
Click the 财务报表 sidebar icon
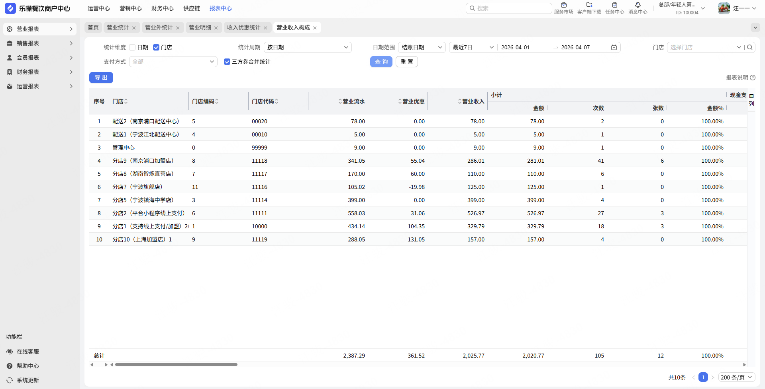point(10,72)
